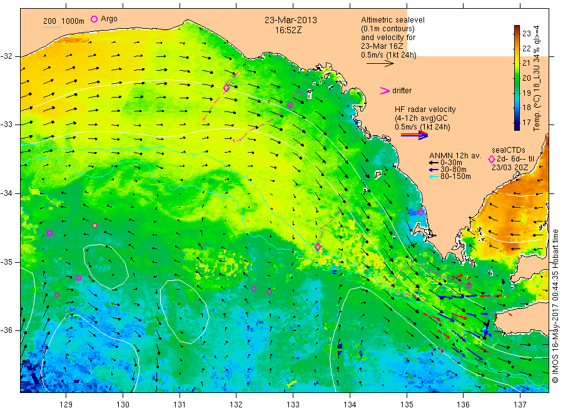Click the 131 longitude axis label
Screen dimensions: 563x413
point(180,405)
